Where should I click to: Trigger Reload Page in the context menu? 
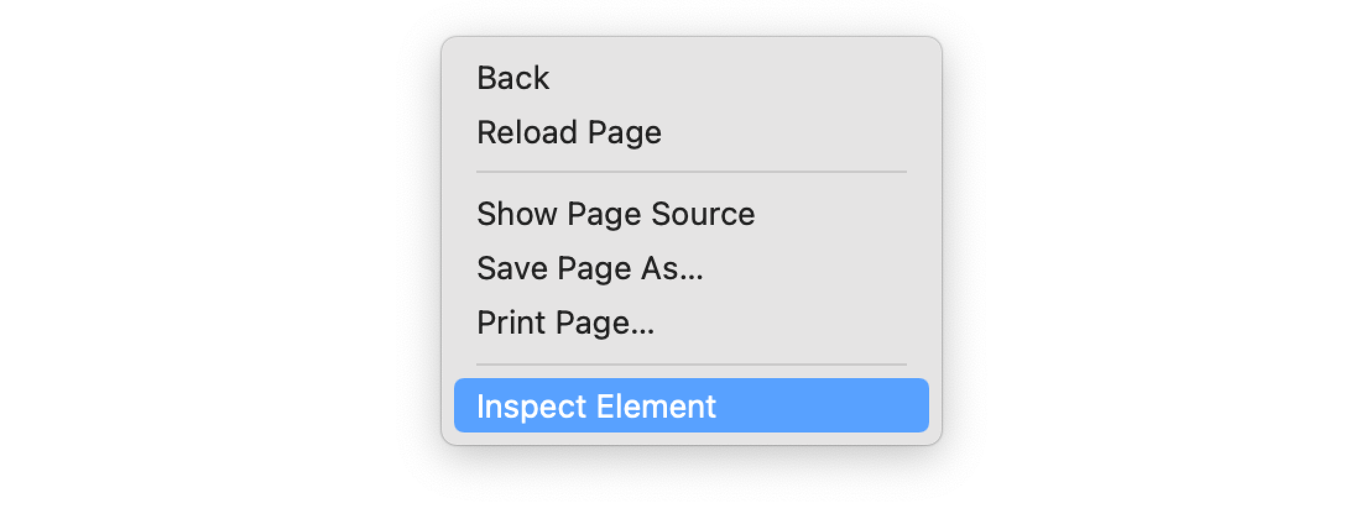569,132
